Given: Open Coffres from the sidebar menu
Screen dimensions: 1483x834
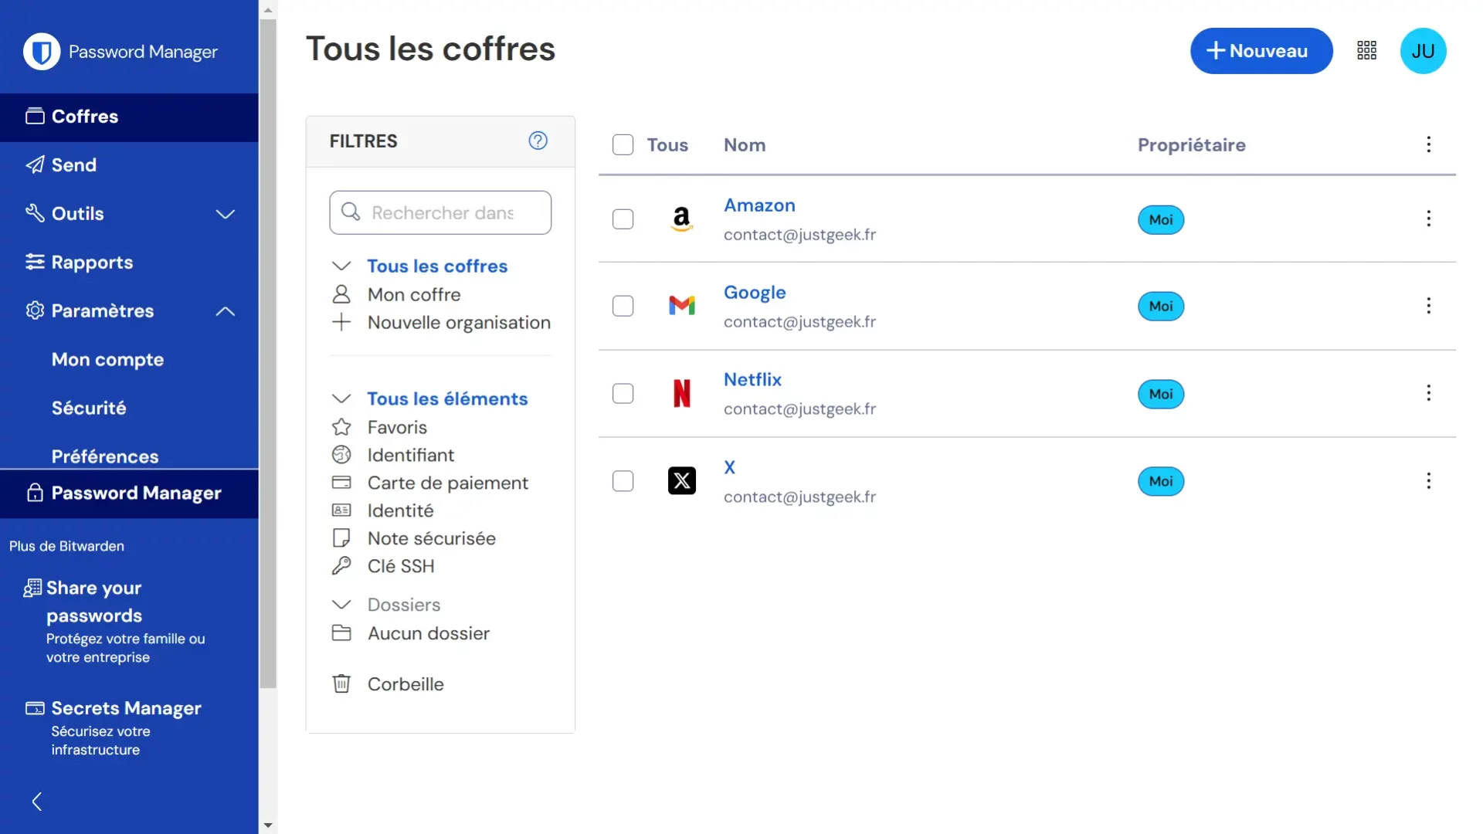Looking at the screenshot, I should (84, 116).
